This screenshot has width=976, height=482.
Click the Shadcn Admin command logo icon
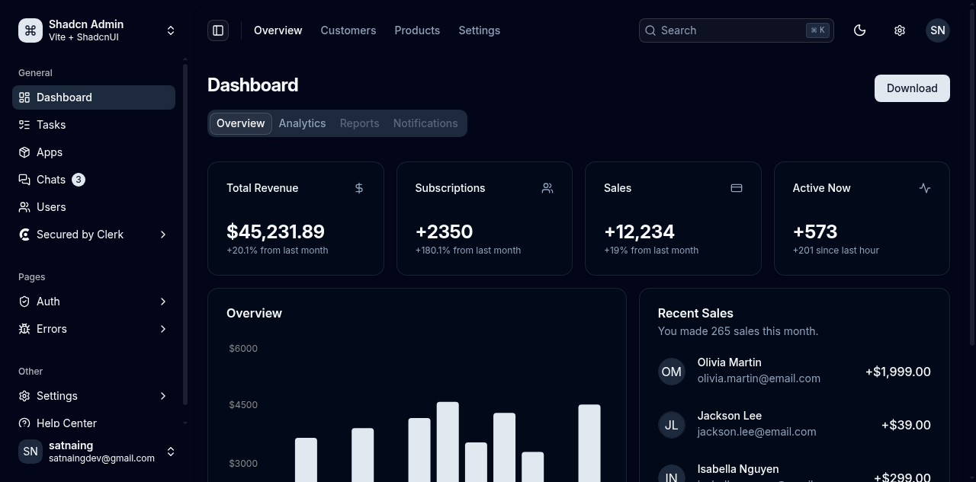30,30
